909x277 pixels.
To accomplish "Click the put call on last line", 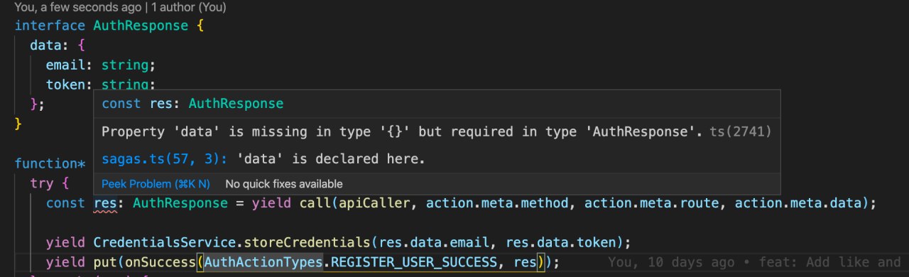I will point(104,262).
